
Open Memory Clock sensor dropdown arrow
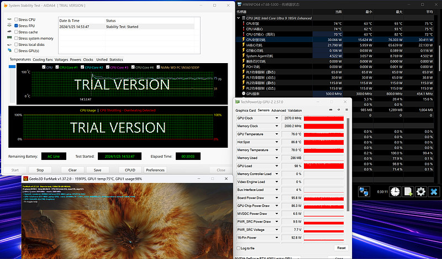tap(277, 126)
